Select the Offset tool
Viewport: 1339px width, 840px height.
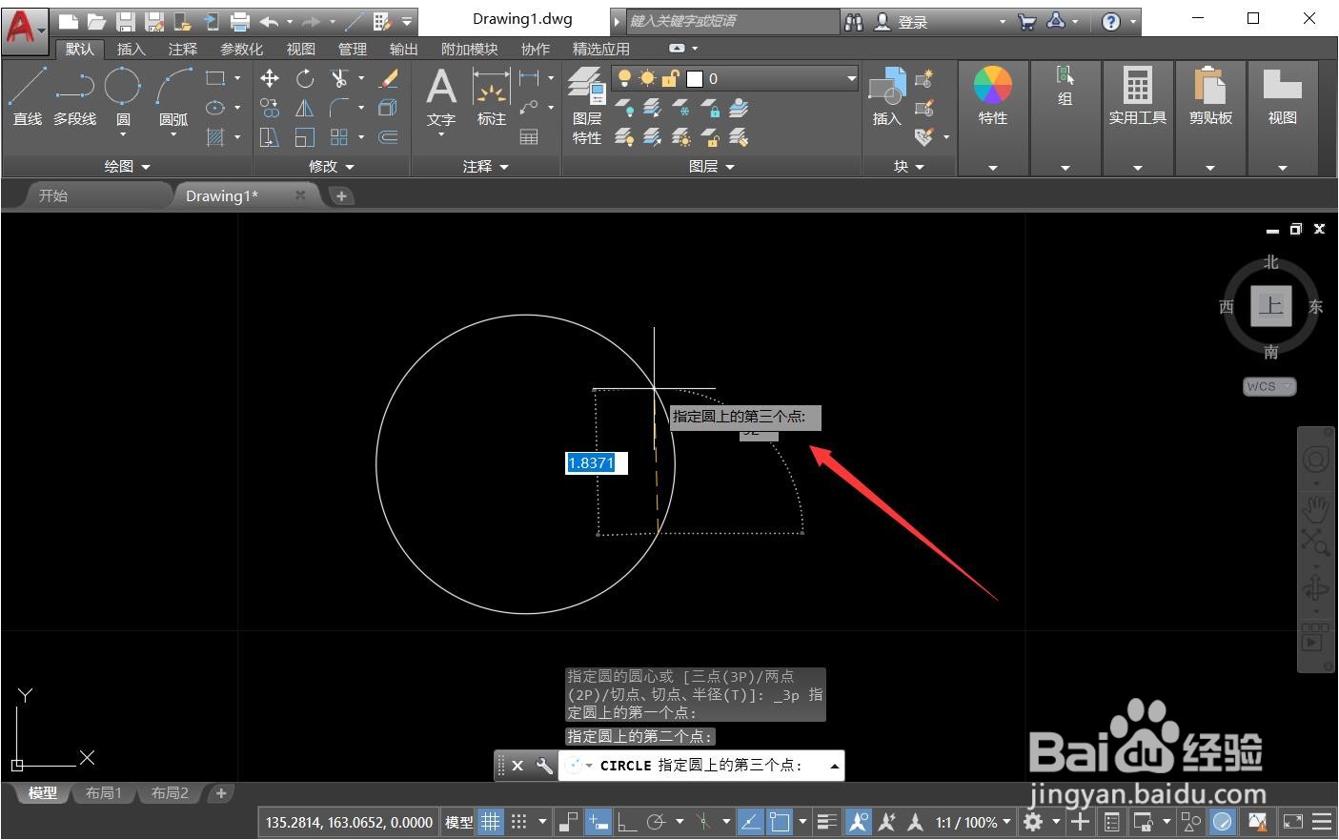pyautogui.click(x=389, y=137)
